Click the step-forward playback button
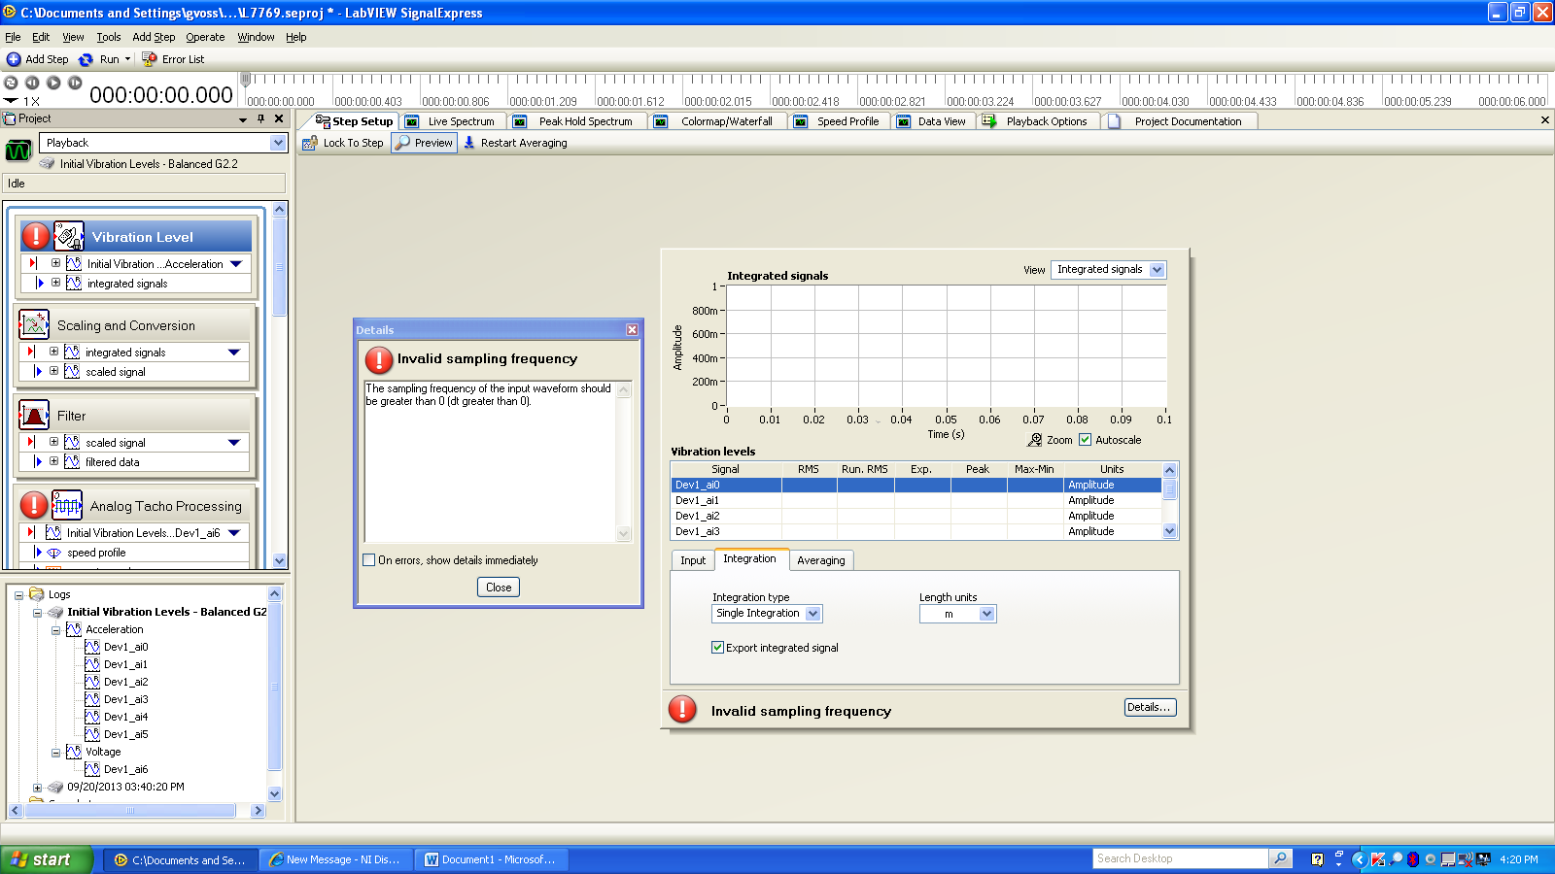This screenshot has height=874, width=1555. click(x=75, y=83)
